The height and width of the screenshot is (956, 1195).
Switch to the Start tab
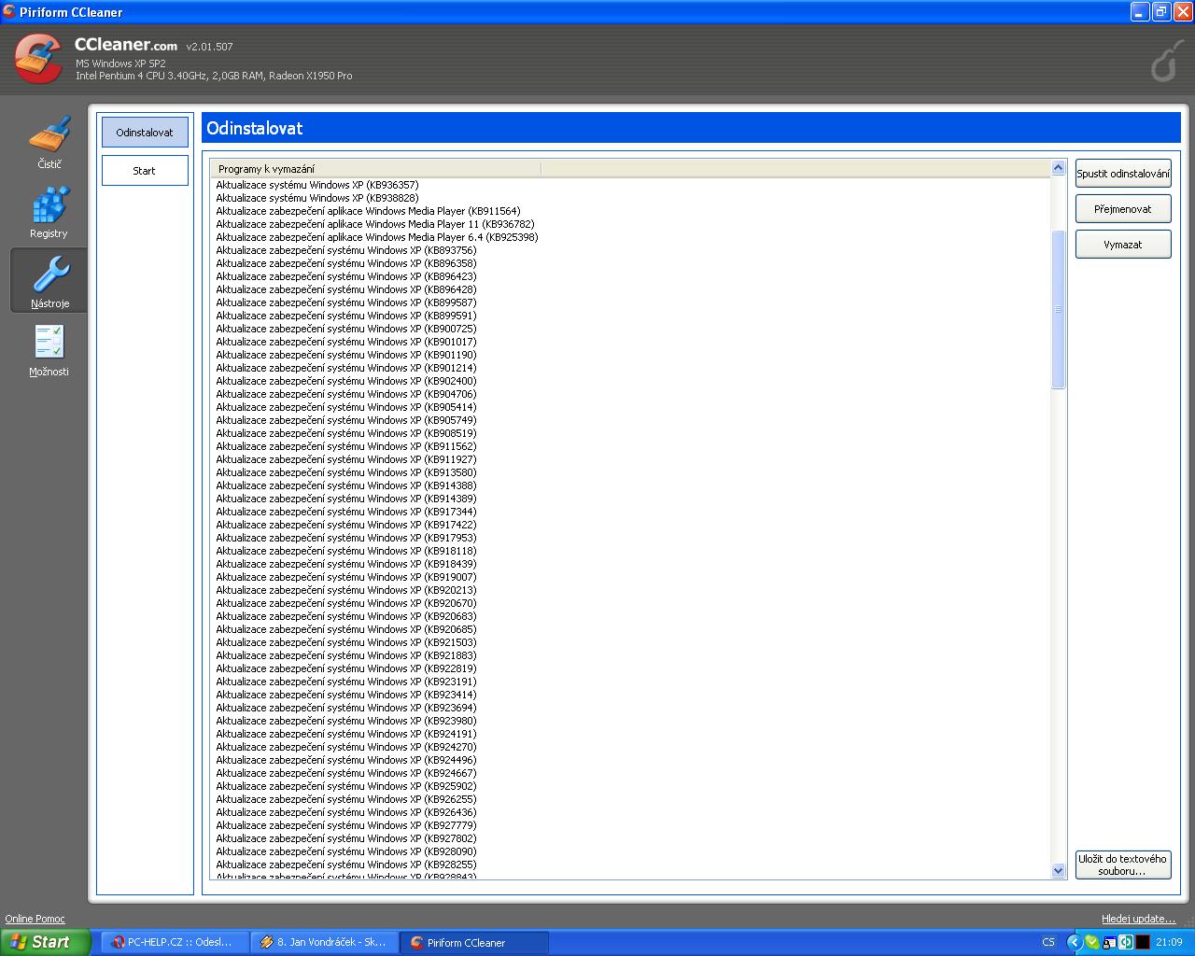[x=145, y=171]
